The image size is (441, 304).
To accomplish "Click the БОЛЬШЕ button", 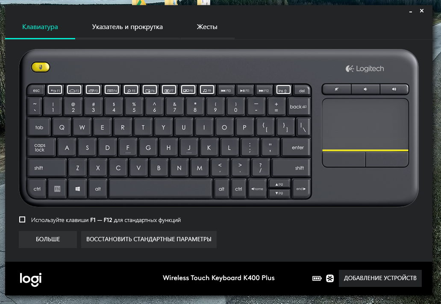I will click(x=48, y=240).
